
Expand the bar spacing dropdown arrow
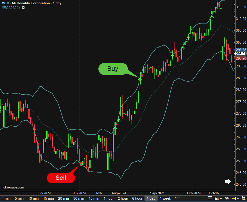[x=238, y=199]
